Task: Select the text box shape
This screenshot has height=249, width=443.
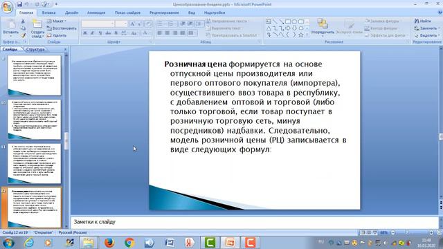Action: coord(269,21)
